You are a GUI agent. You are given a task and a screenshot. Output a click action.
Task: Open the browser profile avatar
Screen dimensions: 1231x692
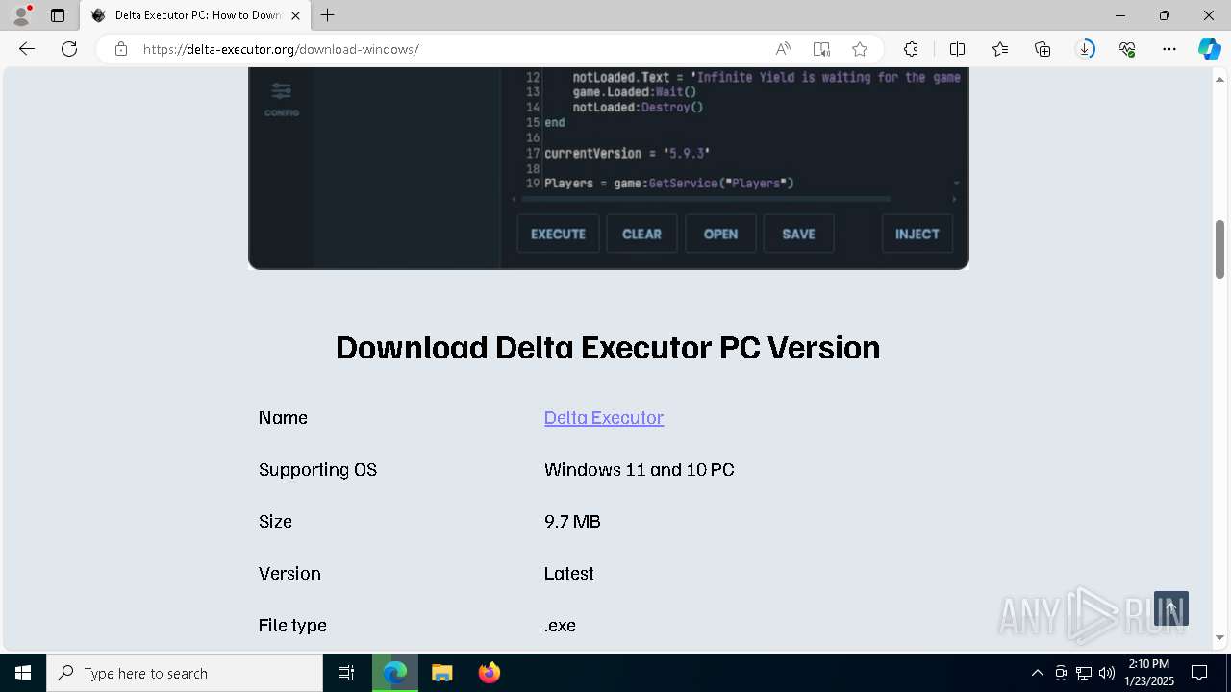coord(21,15)
